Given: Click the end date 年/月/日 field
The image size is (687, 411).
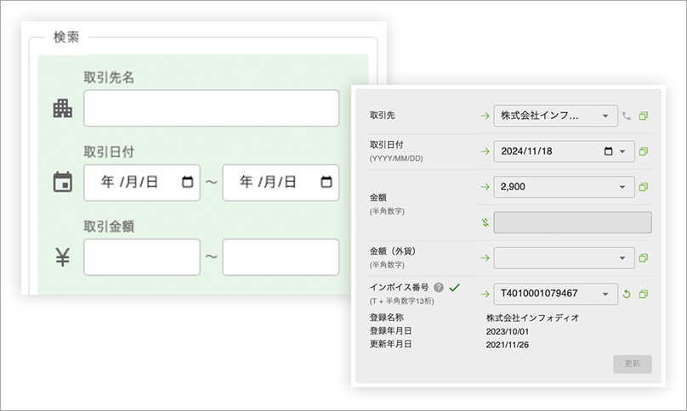Looking at the screenshot, I should point(281,183).
